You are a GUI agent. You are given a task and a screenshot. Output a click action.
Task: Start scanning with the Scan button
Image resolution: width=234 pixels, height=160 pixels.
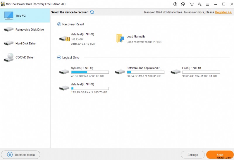[x=220, y=155]
